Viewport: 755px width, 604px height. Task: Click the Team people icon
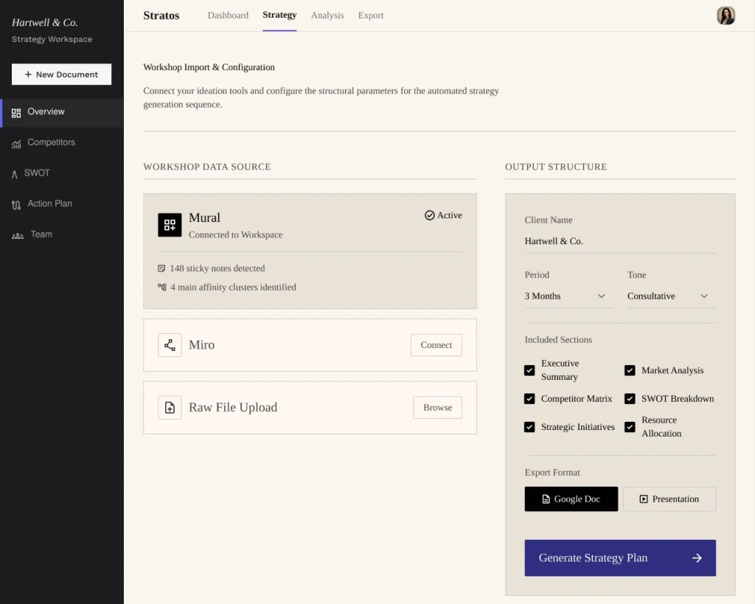click(x=18, y=235)
